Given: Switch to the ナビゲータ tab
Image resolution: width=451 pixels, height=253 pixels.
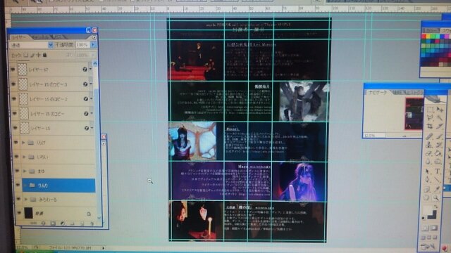Looking at the screenshot, I should point(378,93).
